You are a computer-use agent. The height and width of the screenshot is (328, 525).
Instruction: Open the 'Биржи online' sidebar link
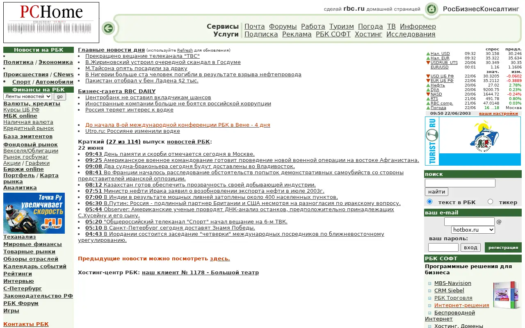(23, 169)
